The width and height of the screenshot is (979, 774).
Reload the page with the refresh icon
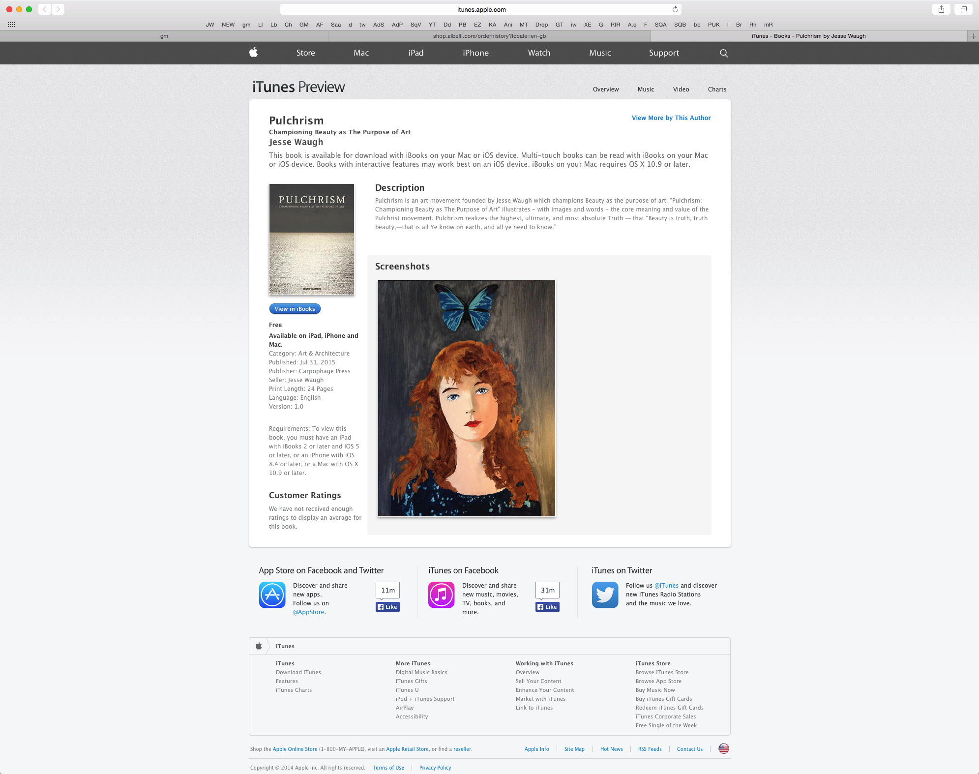tap(675, 9)
